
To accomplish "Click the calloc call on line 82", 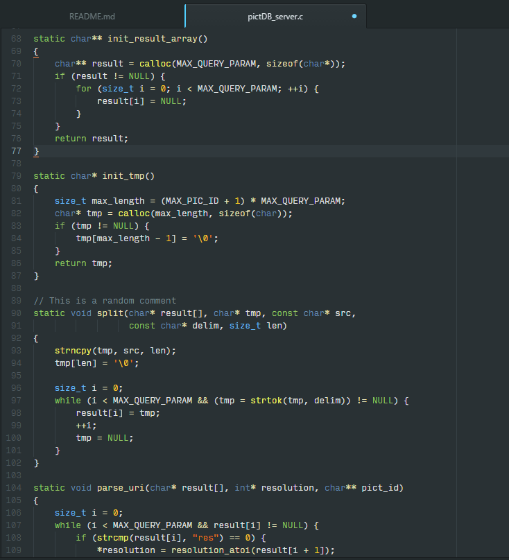I will click(134, 213).
